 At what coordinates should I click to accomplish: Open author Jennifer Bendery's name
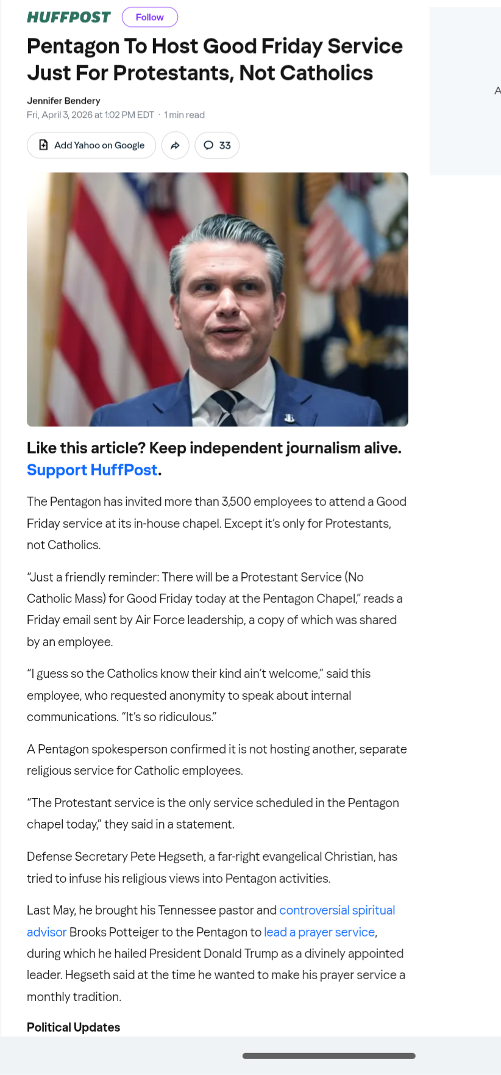(63, 101)
